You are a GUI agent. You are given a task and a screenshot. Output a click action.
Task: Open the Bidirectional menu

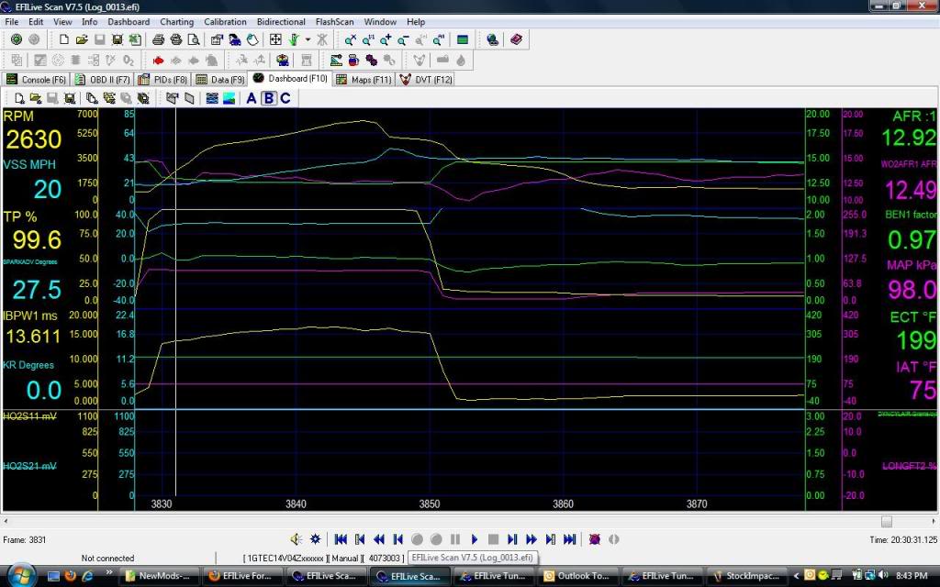[x=281, y=22]
